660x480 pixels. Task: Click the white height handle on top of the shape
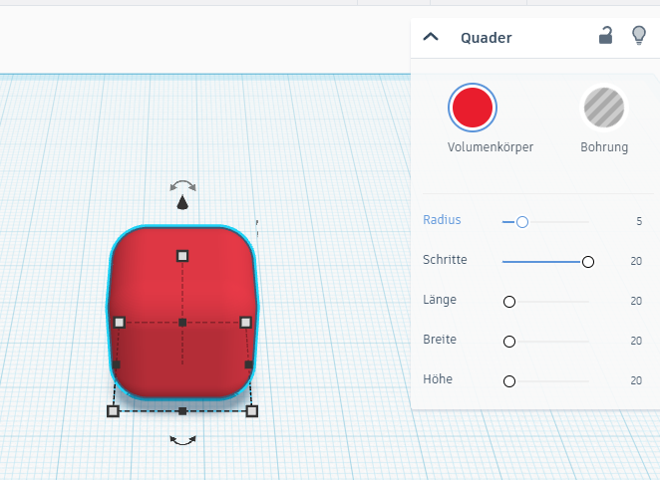182,256
